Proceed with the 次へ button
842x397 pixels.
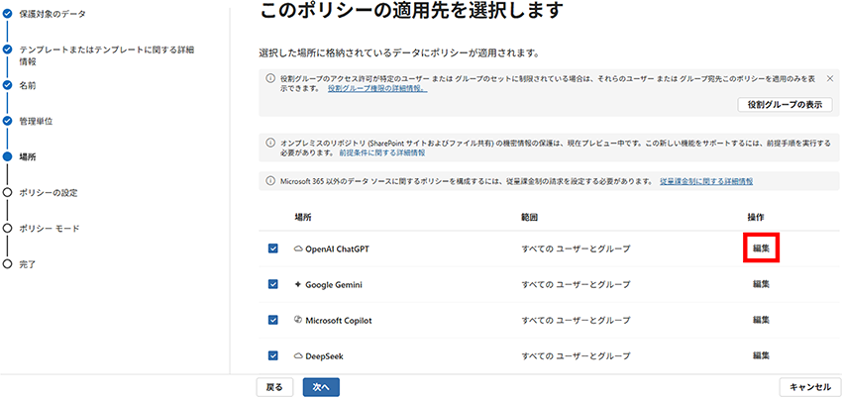click(x=322, y=386)
